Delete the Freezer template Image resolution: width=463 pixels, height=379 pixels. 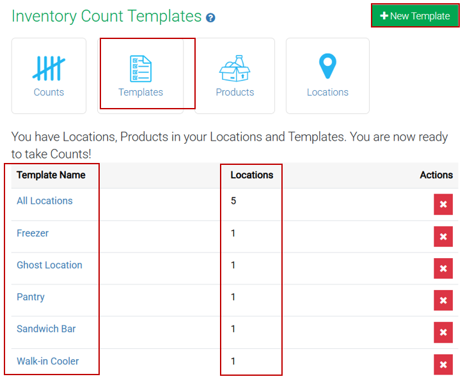coord(443,236)
